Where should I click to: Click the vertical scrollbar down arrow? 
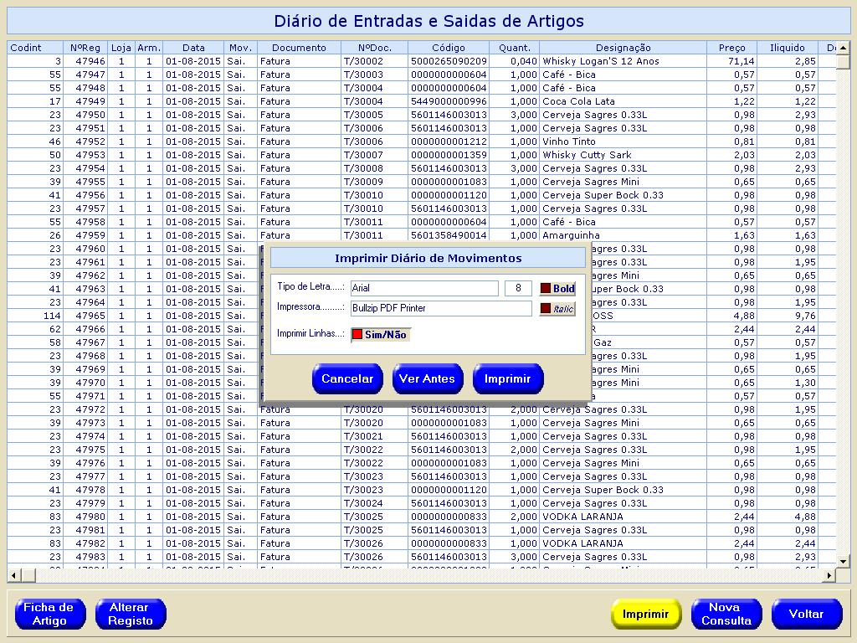[x=843, y=561]
